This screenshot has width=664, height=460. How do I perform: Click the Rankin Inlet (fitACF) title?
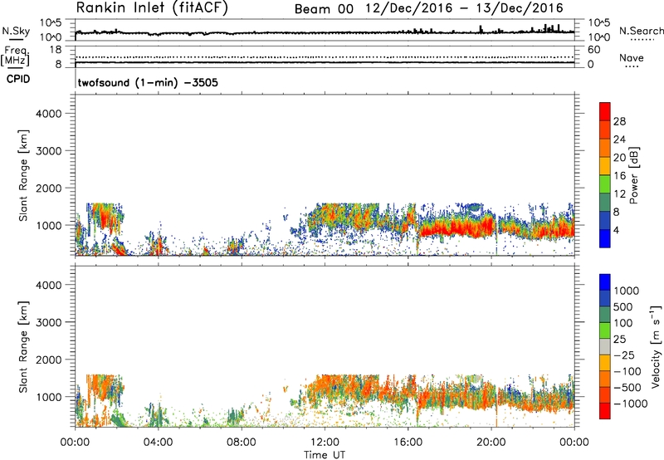152,8
